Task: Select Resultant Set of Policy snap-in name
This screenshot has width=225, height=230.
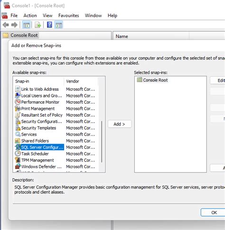Action: click(x=42, y=115)
